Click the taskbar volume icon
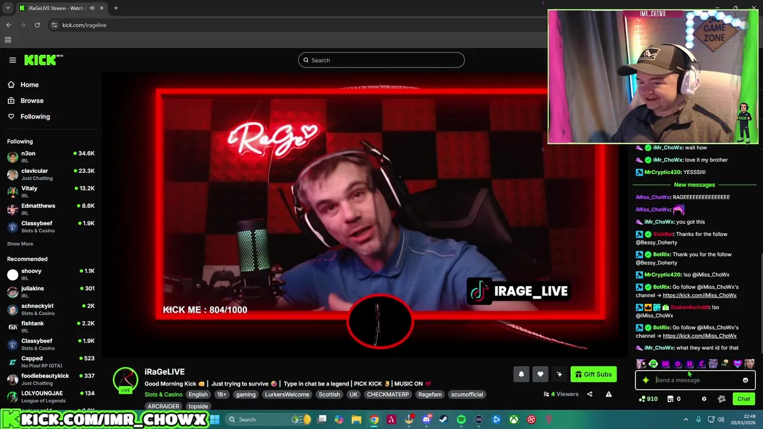The height and width of the screenshot is (429, 763). click(721, 419)
